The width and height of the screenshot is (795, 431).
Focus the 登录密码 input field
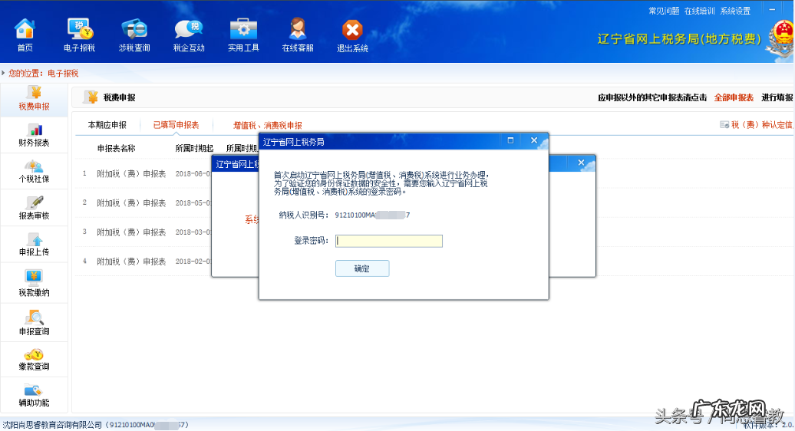[x=389, y=241]
